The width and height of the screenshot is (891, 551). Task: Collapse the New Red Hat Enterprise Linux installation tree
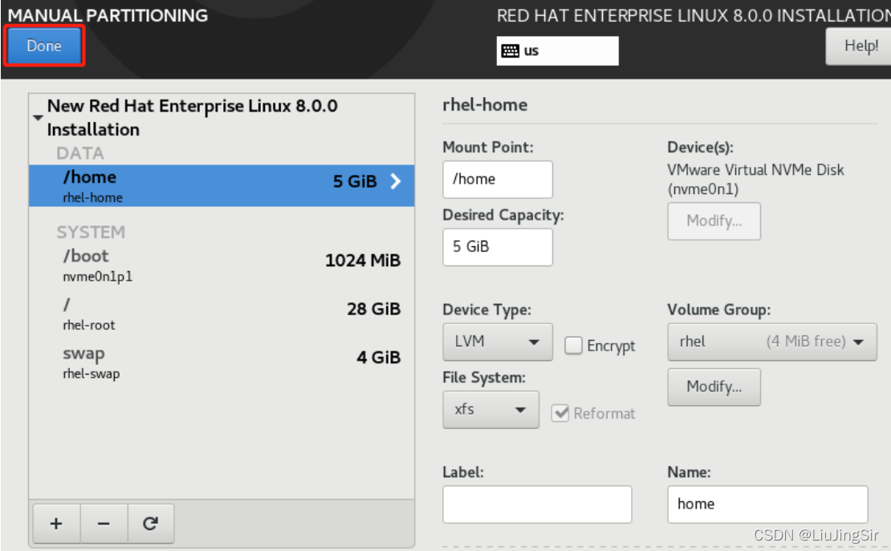click(x=38, y=118)
